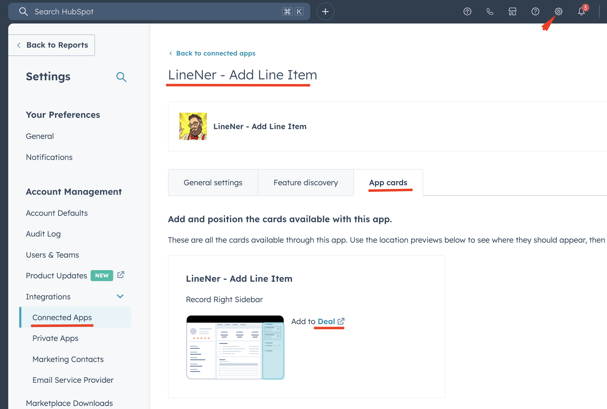Open the notifications bell
This screenshot has height=409, width=607.
(581, 12)
